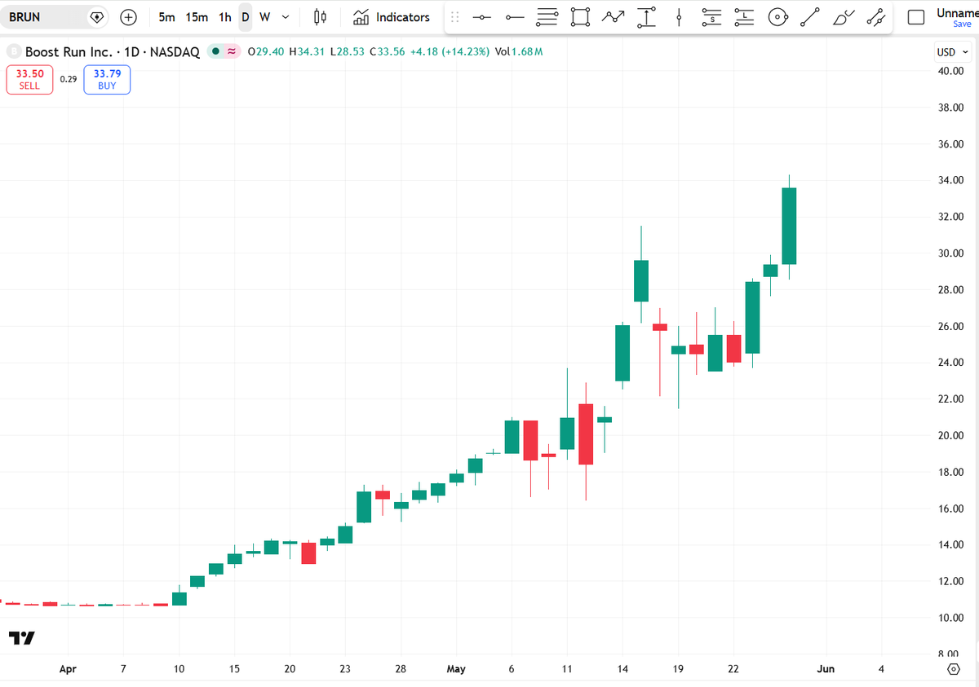Viewport: 979px width, 687px height.
Task: Select the rectangle drawing tool
Action: [580, 17]
